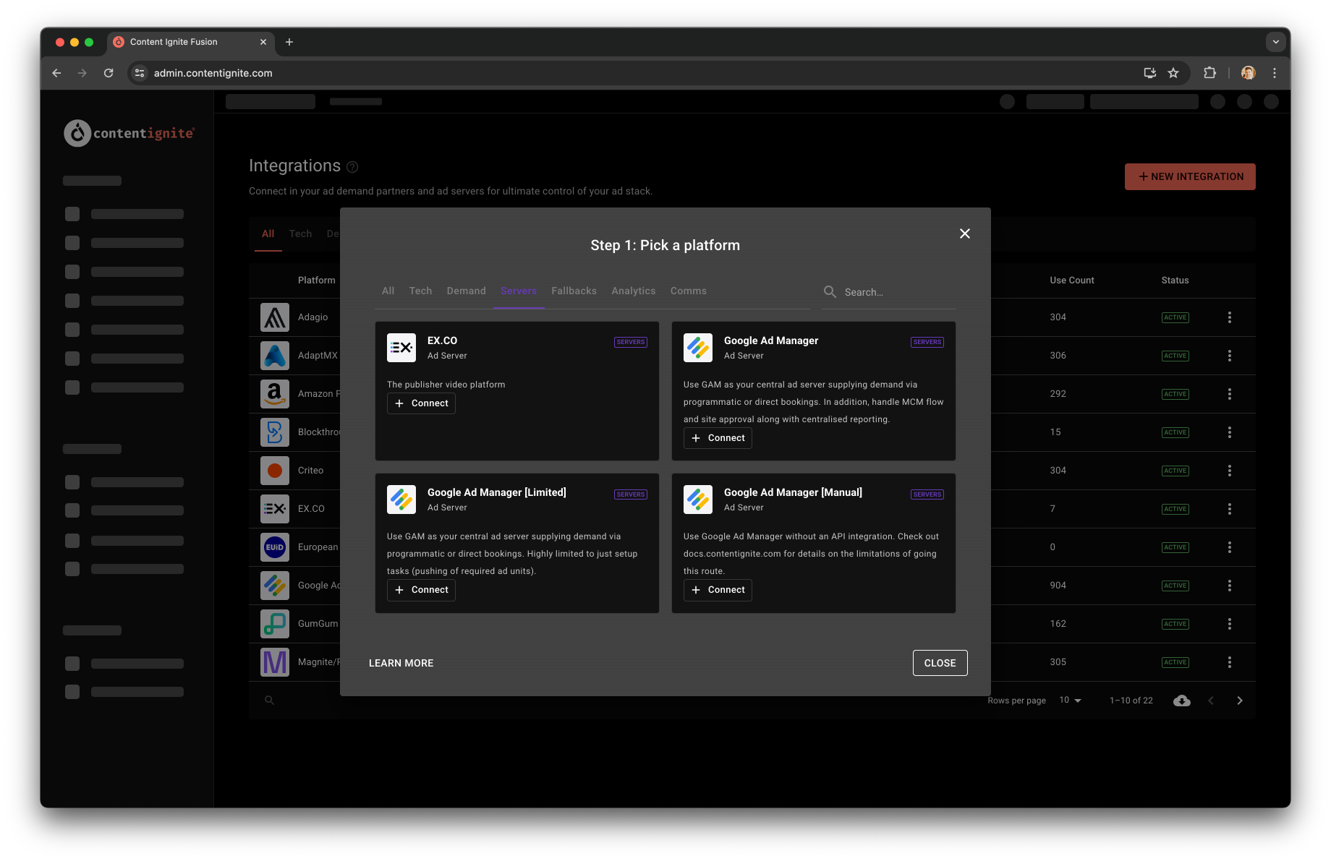The image size is (1331, 861).
Task: Click the EX.CO logo in the table
Action: click(x=275, y=509)
